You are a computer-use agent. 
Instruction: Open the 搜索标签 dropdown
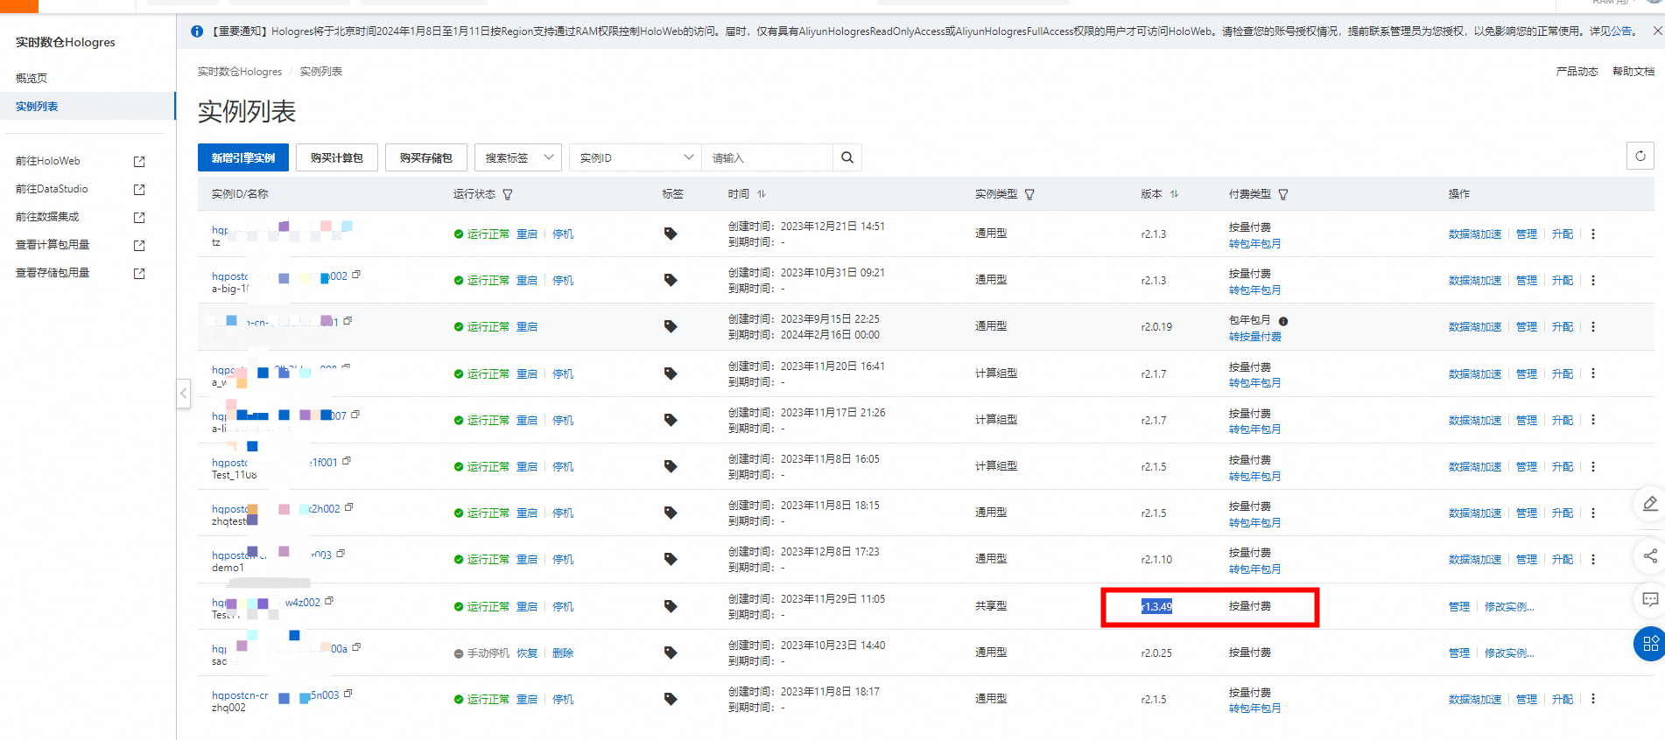click(x=518, y=157)
